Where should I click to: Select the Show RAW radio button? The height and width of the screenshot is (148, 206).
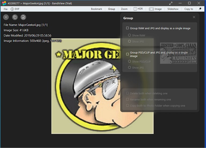pyautogui.click(x=129, y=35)
